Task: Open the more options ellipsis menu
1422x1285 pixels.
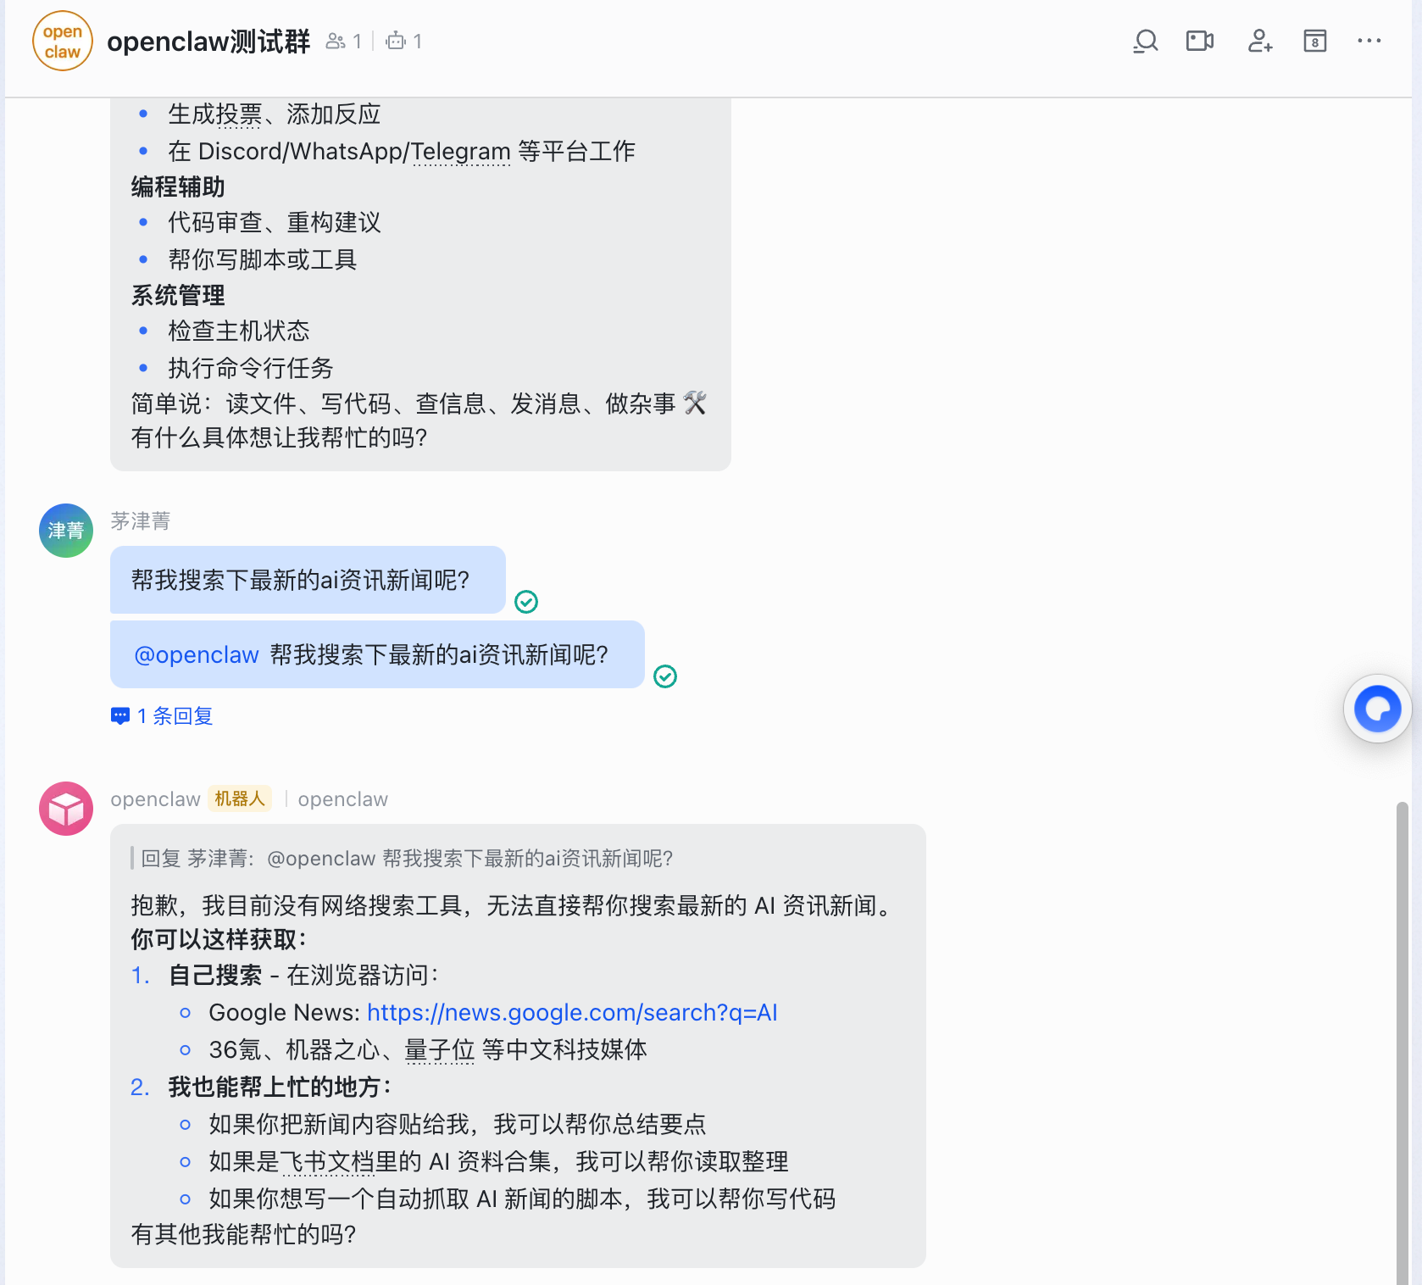Action: 1369,41
